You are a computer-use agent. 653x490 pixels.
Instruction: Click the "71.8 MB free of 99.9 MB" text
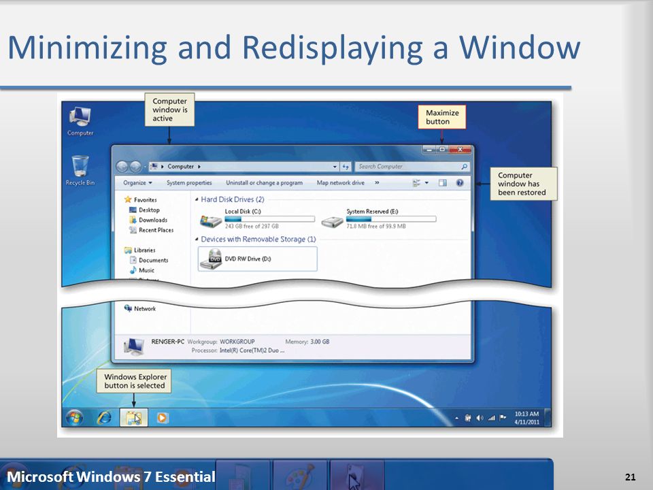[376, 226]
